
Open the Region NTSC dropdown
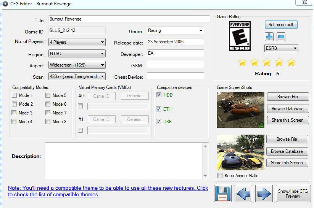[x=77, y=54]
